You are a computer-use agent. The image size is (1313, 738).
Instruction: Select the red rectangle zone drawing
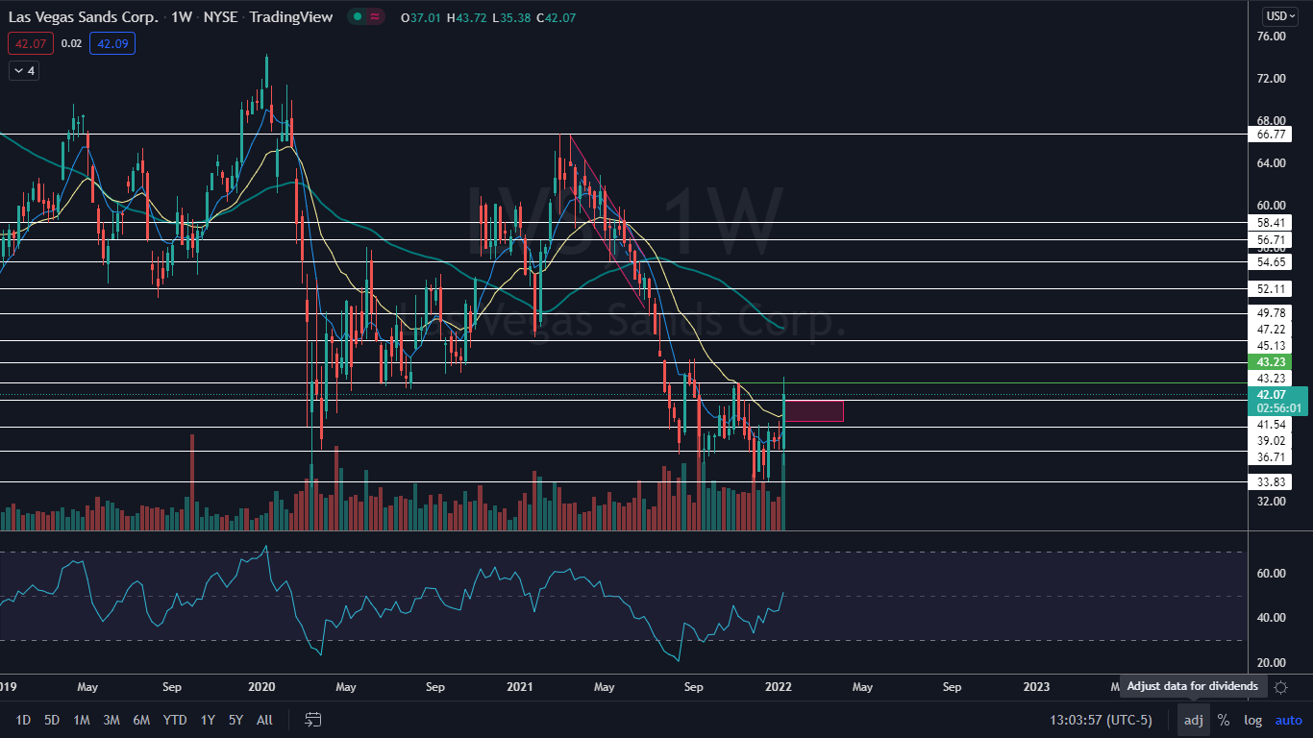click(x=815, y=411)
